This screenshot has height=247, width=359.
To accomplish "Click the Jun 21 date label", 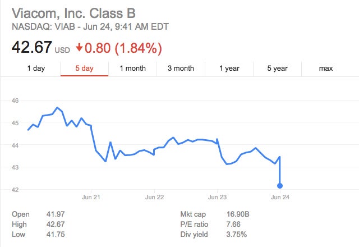I will point(91,197).
